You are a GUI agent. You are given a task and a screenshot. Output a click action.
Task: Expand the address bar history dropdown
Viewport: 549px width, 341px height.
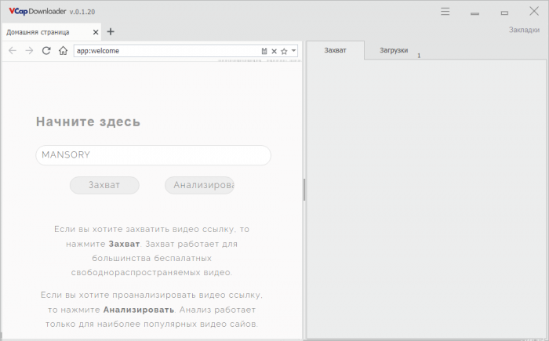pos(294,51)
